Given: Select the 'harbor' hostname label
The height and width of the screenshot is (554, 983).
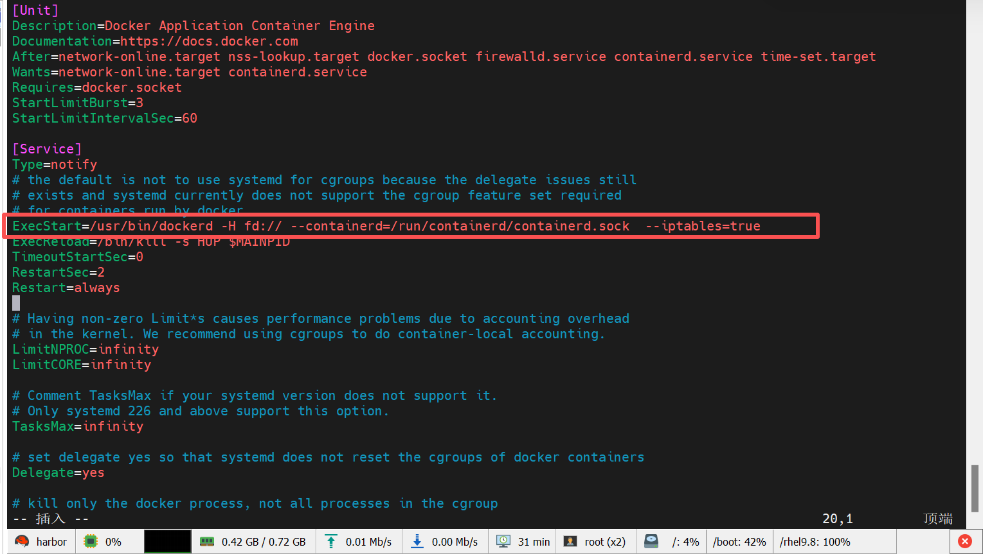Looking at the screenshot, I should (x=51, y=542).
